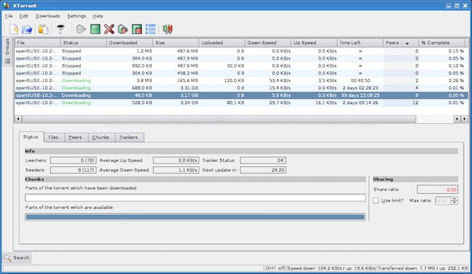Click the New torrent toolbar icon

[x=14, y=29]
